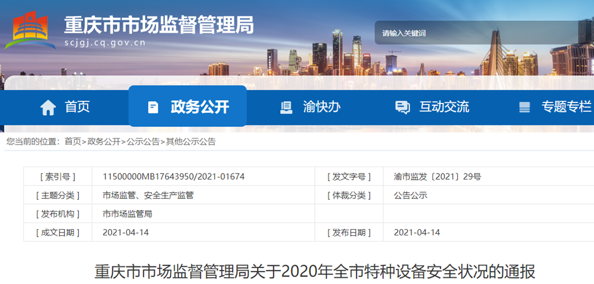
Task: Go to the 渝快办 menu item
Action: coord(321,107)
